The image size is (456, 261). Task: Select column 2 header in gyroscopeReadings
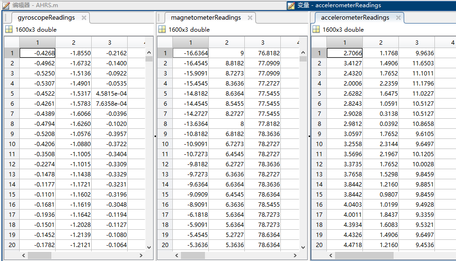(x=73, y=42)
